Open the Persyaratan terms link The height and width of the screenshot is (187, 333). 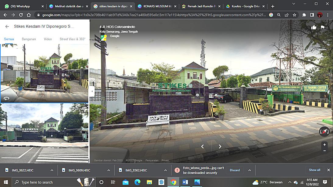coord(152,161)
